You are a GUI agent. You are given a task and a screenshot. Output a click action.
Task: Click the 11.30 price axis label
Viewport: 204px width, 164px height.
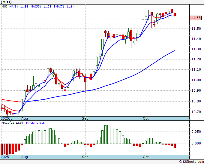pyautogui.click(x=196, y=49)
